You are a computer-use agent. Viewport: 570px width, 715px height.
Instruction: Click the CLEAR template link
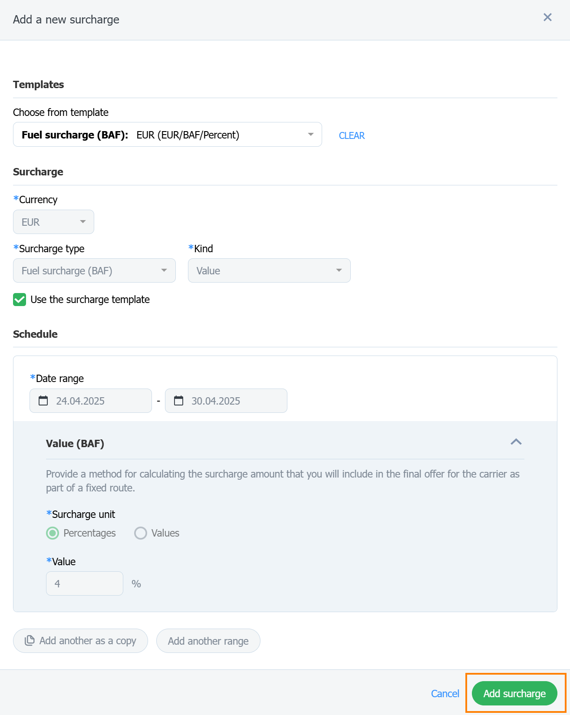[352, 135]
